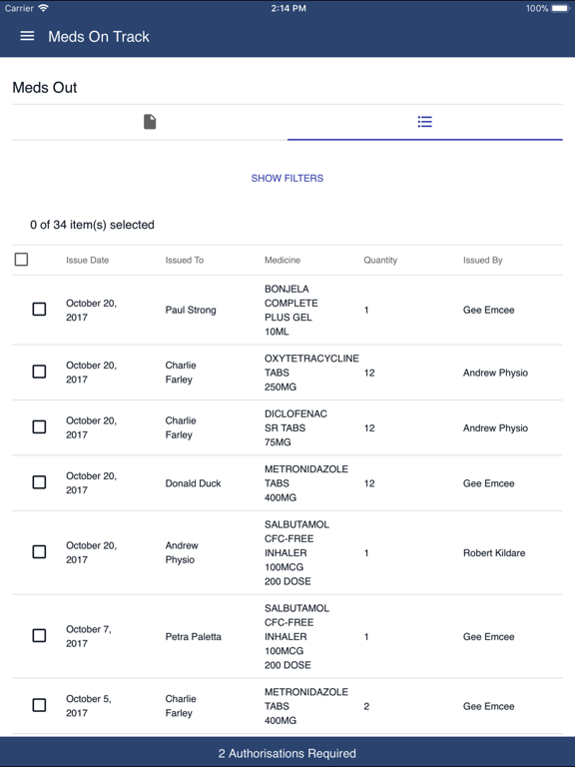This screenshot has height=767, width=575.
Task: Expand the Show Filters section
Action: [287, 178]
